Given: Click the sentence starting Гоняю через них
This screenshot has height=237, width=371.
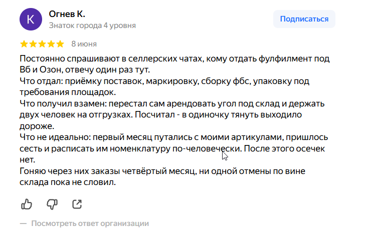Looking at the screenshot, I should point(162,176).
